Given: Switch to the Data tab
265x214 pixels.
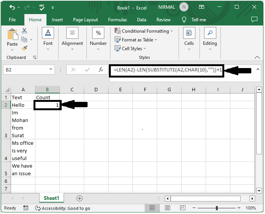Looking at the screenshot, I should 142,20.
